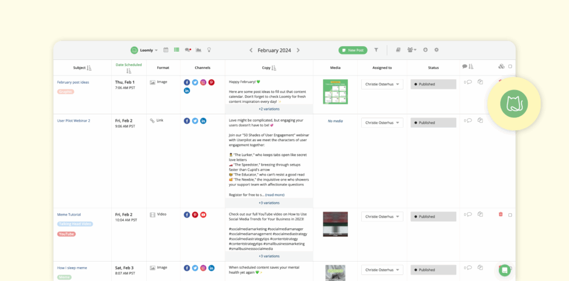Screen dimensions: 569x281
Task: Open comments for User Pilot Webinar 2
Action: coord(468,121)
